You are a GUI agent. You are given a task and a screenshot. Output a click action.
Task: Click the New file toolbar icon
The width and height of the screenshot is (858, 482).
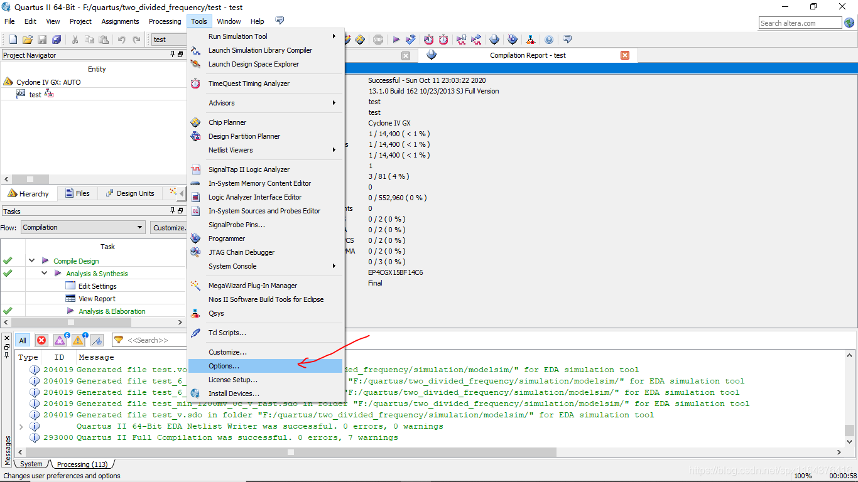13,40
